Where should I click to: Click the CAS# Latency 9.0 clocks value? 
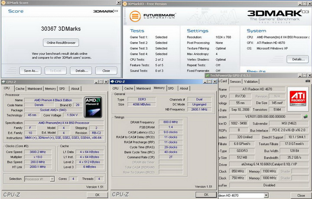171,132
